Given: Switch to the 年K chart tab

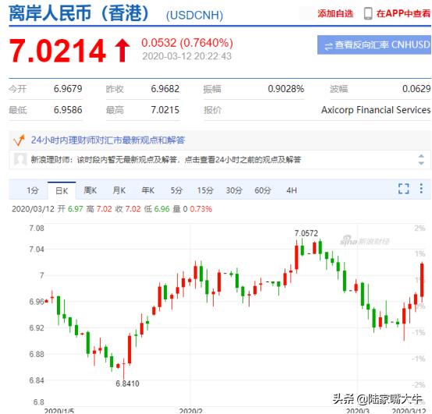Looking at the screenshot, I should (x=148, y=190).
